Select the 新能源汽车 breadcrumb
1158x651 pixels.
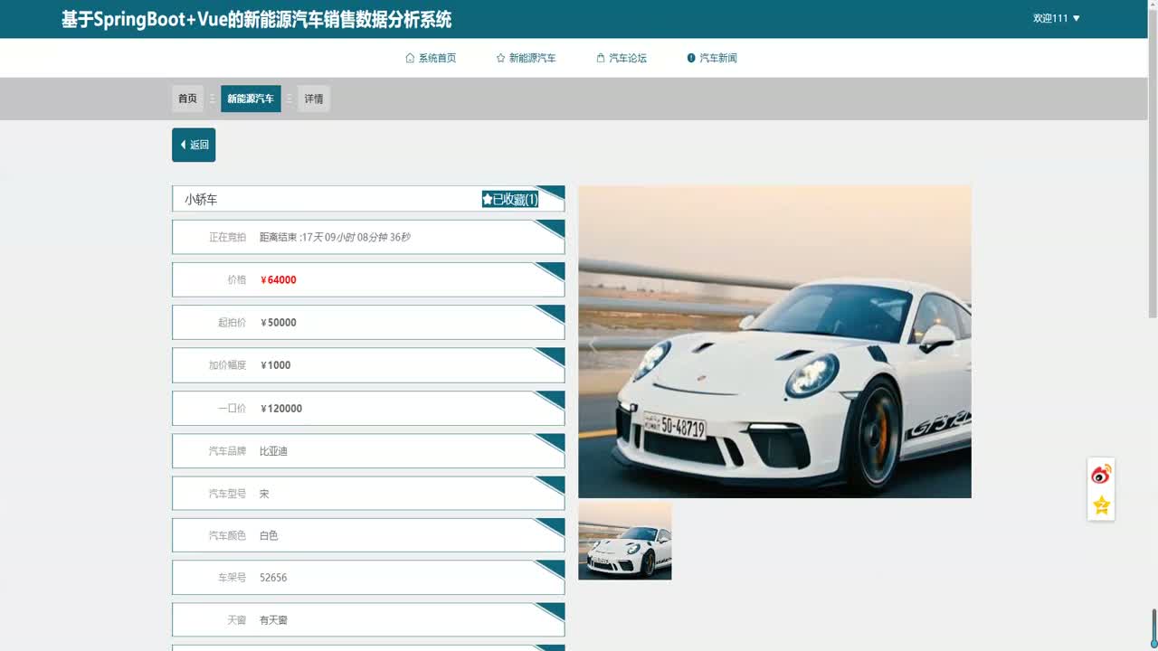(x=251, y=99)
